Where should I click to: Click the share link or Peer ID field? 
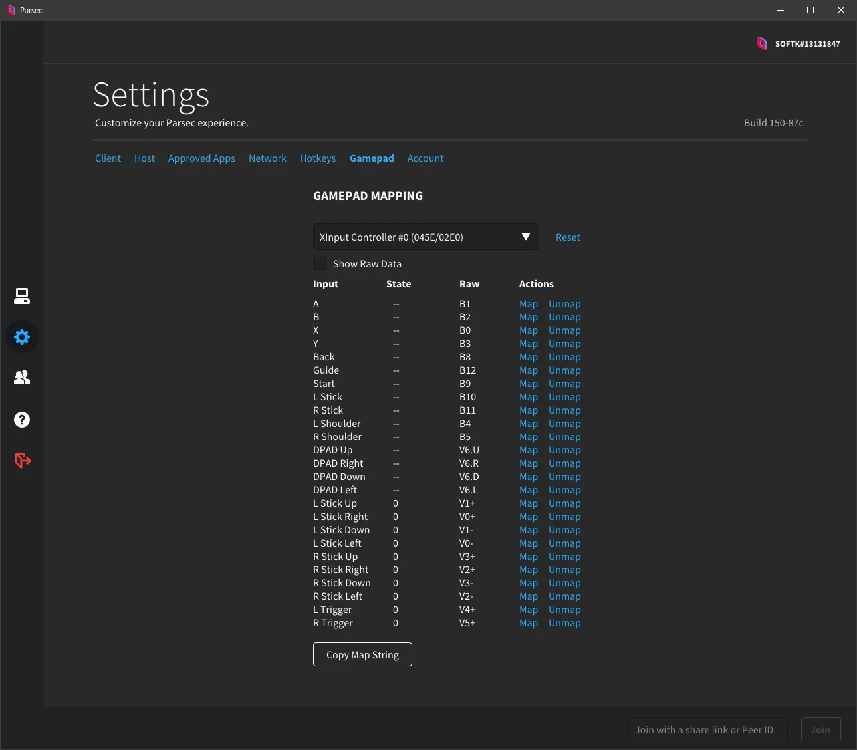(x=707, y=729)
